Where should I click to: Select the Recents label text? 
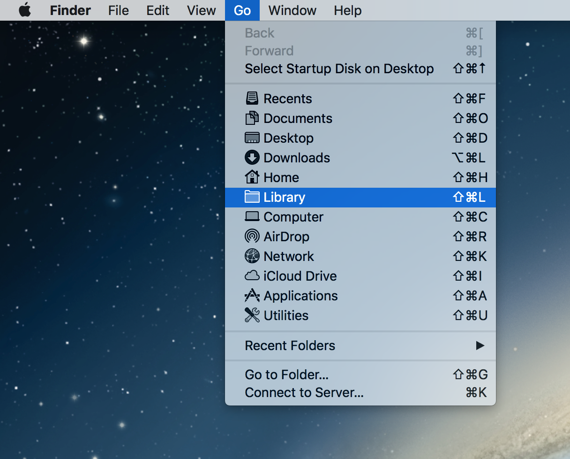pyautogui.click(x=288, y=99)
